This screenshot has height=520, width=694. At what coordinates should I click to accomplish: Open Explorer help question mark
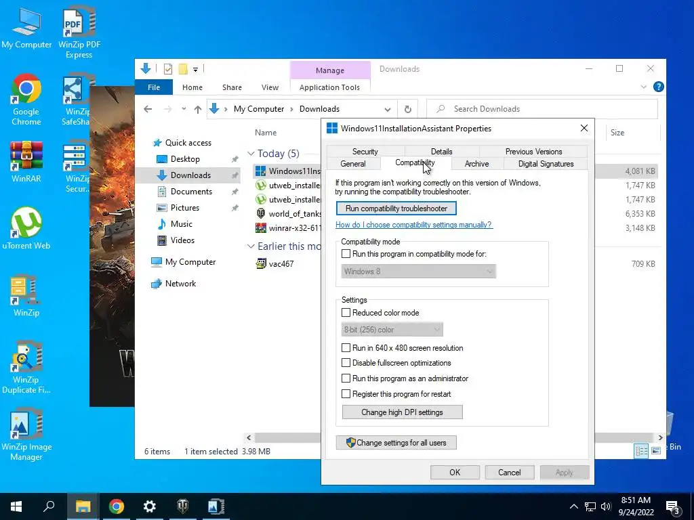(659, 87)
